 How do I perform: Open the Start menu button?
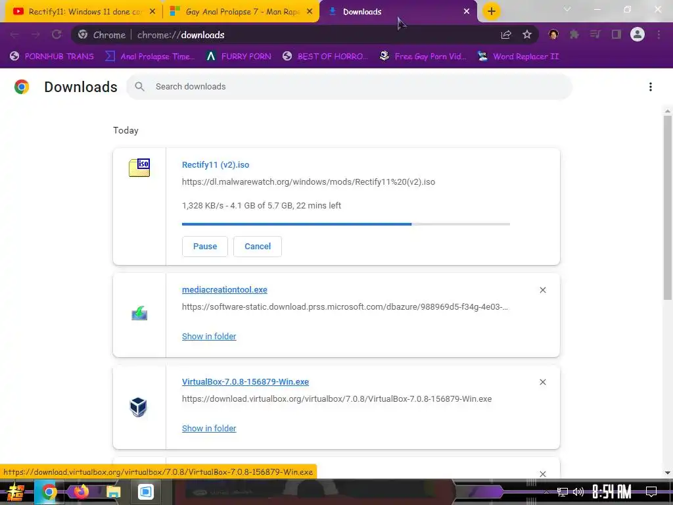pyautogui.click(x=16, y=492)
